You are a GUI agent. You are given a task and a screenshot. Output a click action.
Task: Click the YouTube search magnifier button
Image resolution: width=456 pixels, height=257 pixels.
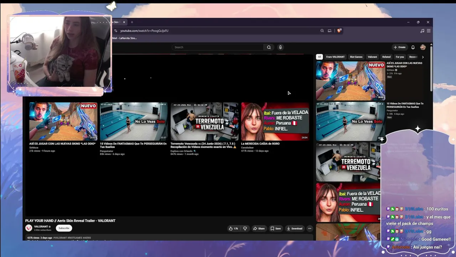[x=269, y=47]
